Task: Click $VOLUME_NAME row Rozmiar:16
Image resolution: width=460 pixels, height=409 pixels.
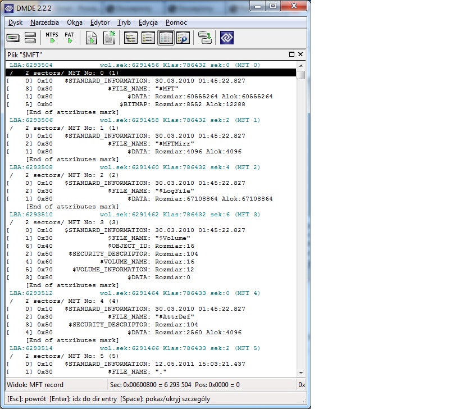Action: coord(151,262)
